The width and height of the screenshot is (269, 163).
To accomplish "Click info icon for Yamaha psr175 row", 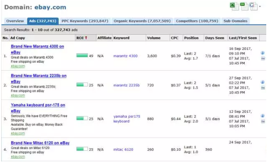I will (x=262, y=111).
